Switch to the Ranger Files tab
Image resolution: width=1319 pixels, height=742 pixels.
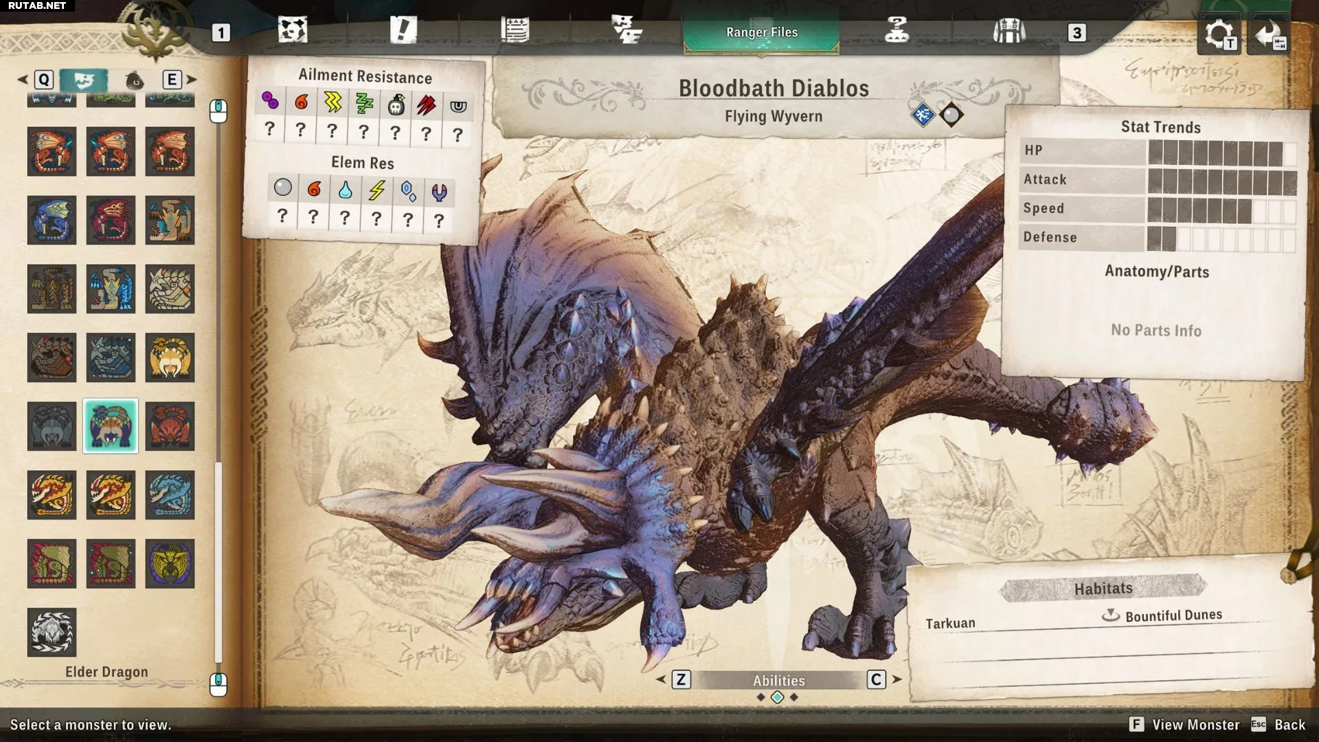point(761,32)
